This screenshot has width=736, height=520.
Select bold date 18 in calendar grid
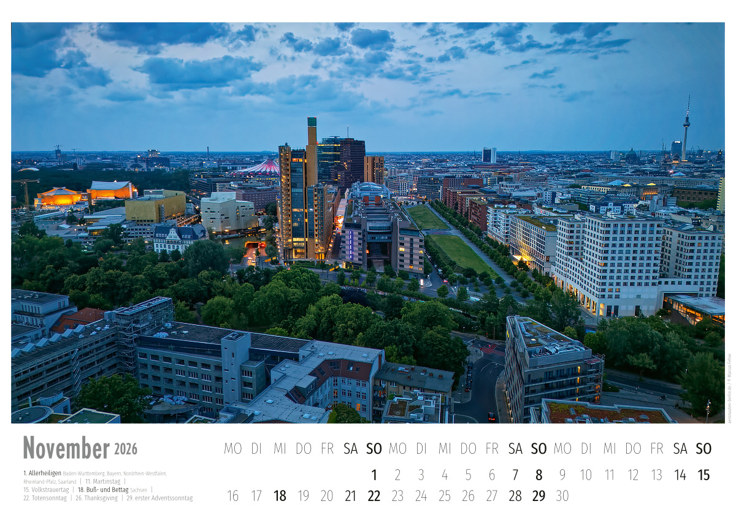pyautogui.click(x=280, y=496)
